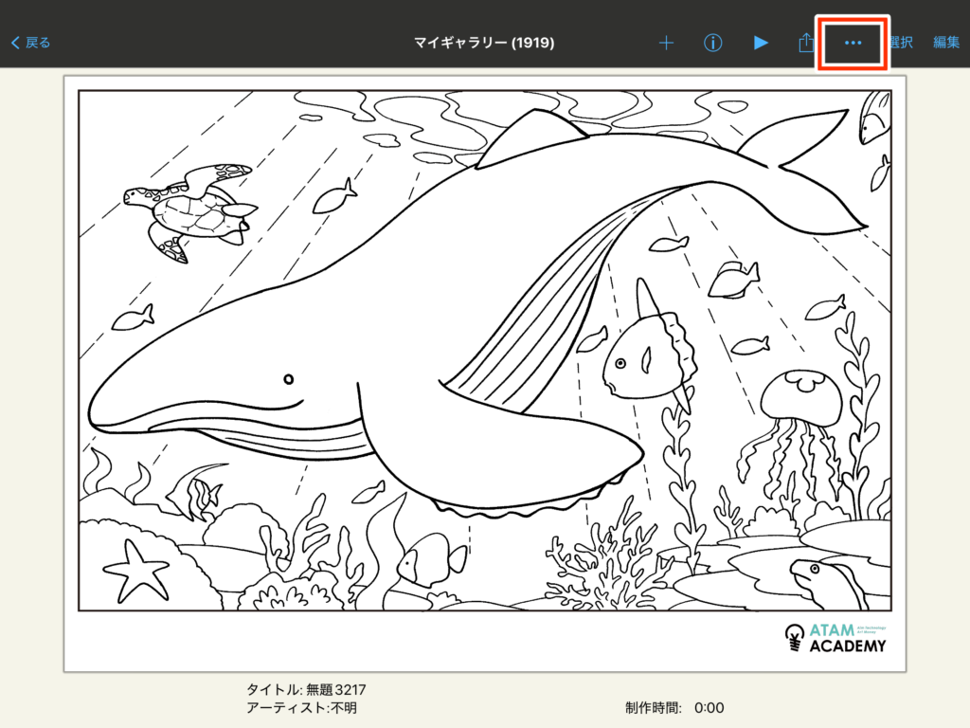
Task: Click the マイギャラリー (1919) title
Action: click(484, 43)
